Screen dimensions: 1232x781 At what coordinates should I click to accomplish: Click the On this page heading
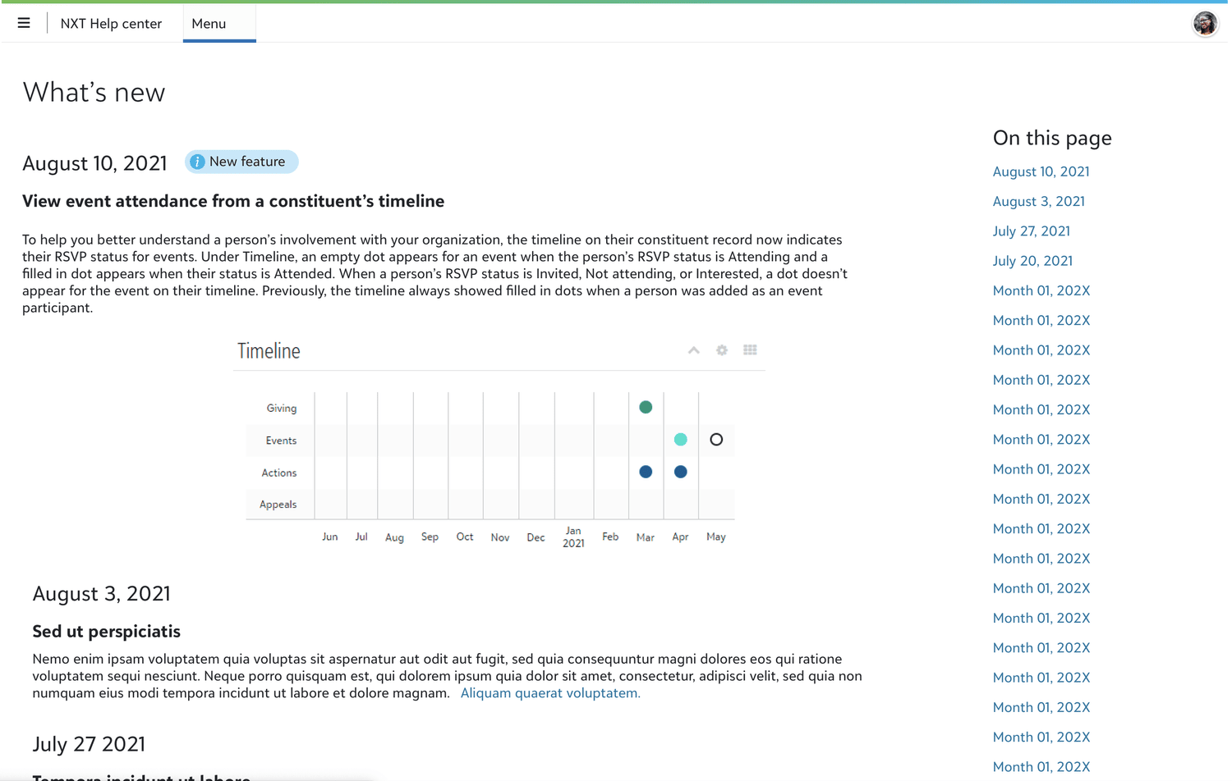click(x=1052, y=138)
